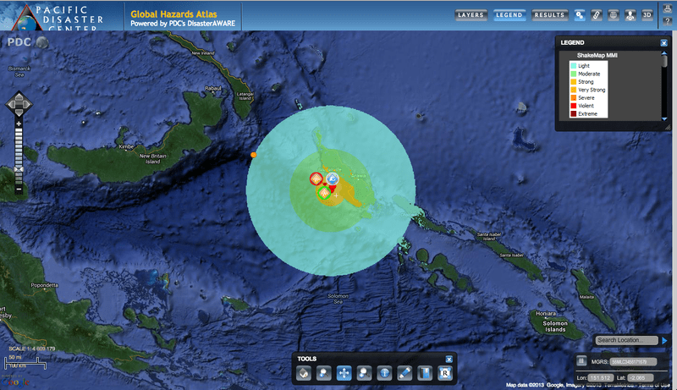Click the info identify tool icon
Viewport: 677px width, 390px height.
(385, 372)
